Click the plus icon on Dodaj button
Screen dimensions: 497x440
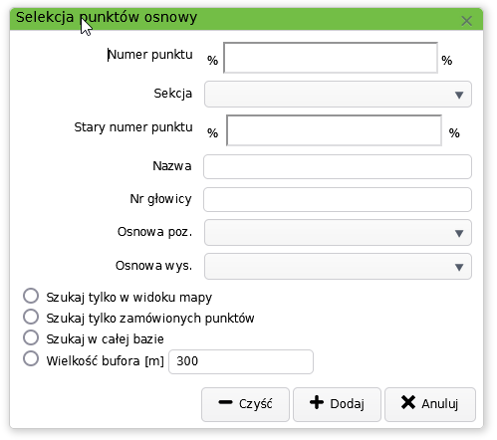click(x=317, y=402)
